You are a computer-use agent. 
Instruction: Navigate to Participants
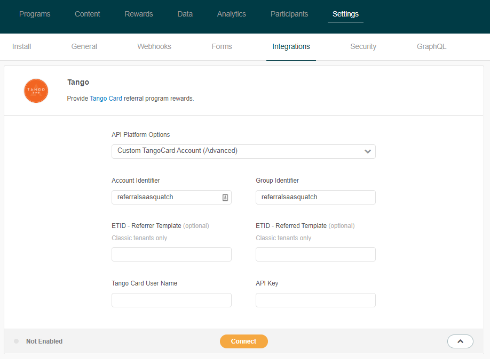(289, 14)
